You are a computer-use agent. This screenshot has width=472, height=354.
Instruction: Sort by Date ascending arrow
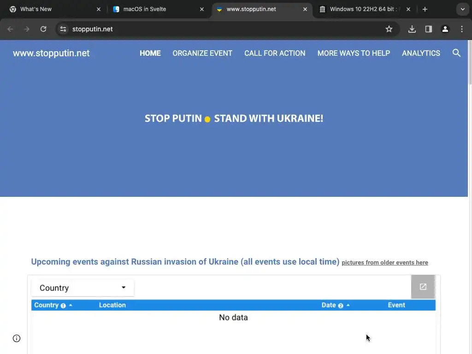tap(348, 305)
